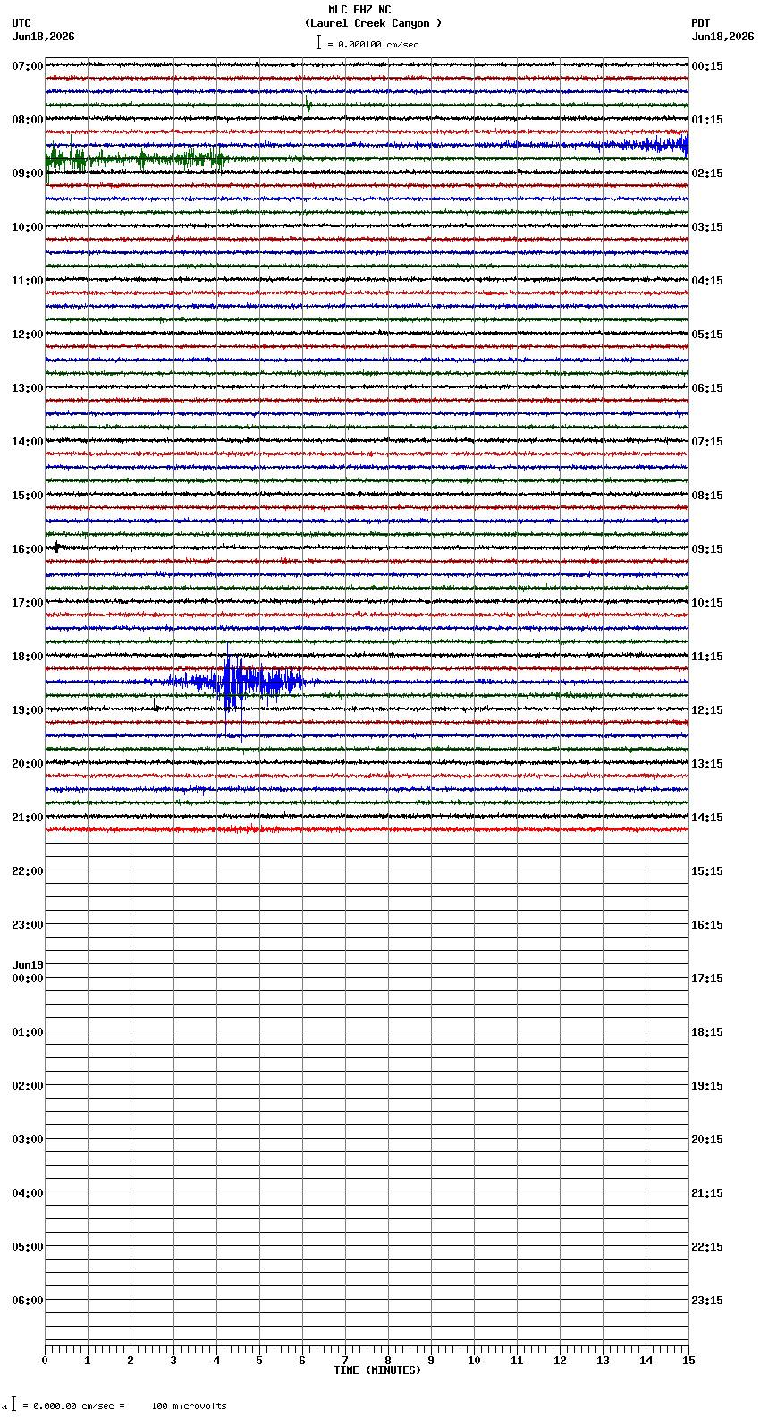This screenshot has width=760, height=1417.
Task: Click the 'TIME (MINUTES)' axis label
Action: click(377, 1370)
